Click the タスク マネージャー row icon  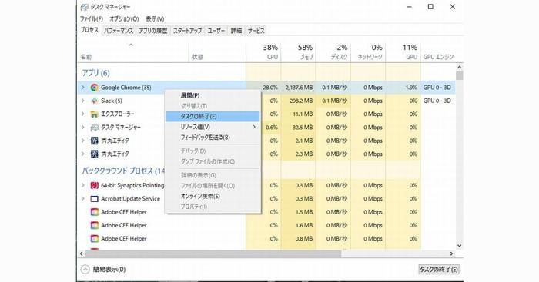click(94, 128)
